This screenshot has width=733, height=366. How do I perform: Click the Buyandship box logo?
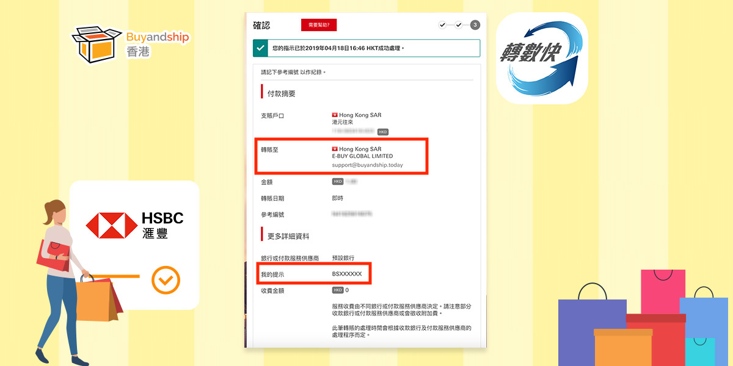92,43
